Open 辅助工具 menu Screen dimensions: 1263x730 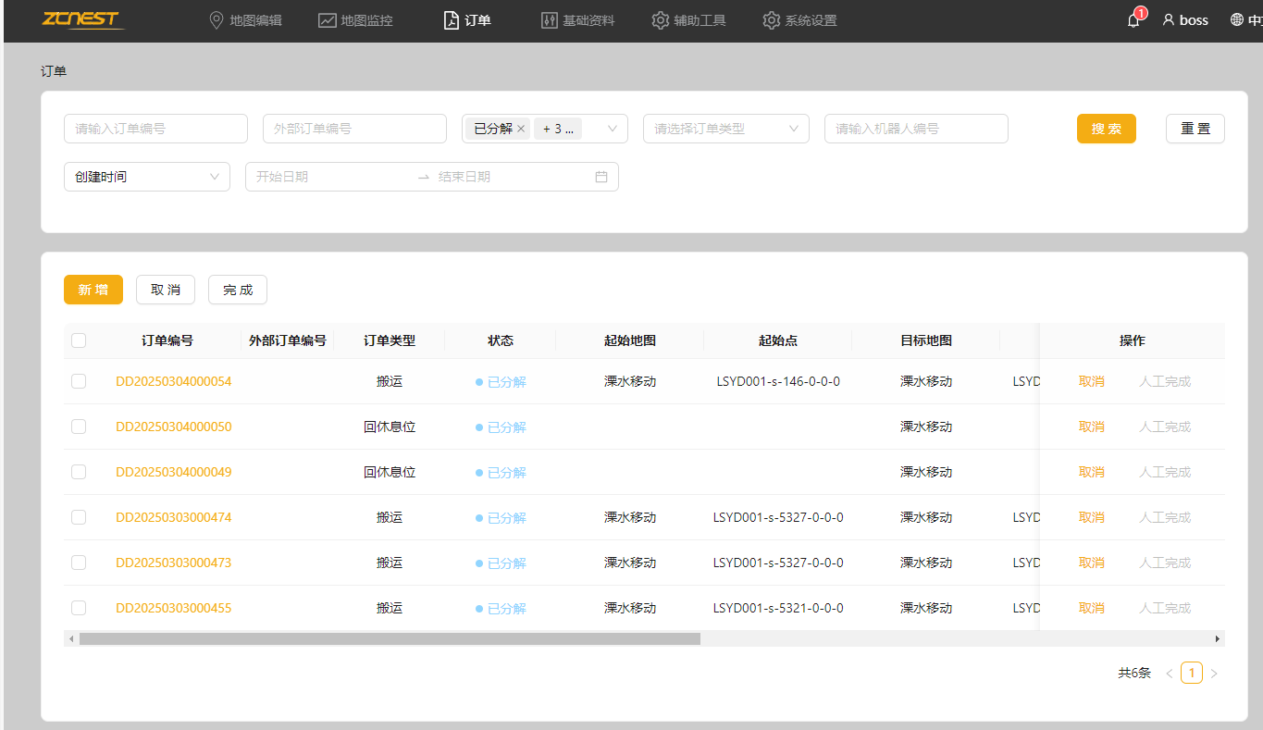(x=689, y=20)
